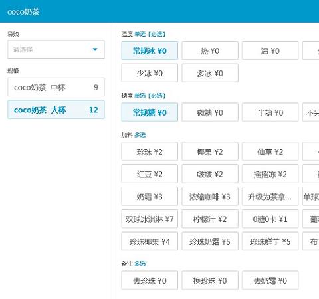Image resolution: width=319 pixels, height=299 pixels.
Task: Add the 珍珠 ¥2 topping
Action: (150, 151)
